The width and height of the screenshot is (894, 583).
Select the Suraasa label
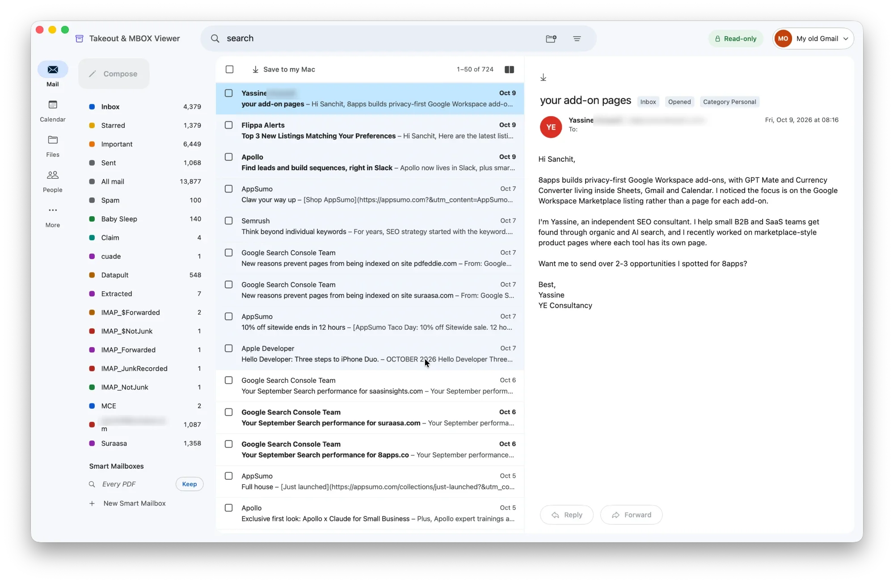tap(145, 443)
